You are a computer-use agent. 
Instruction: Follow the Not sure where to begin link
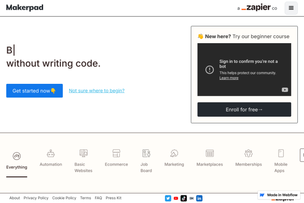[97, 90]
